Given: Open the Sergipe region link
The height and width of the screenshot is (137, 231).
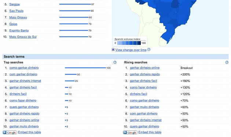Looking at the screenshot, I should click(x=14, y=4).
